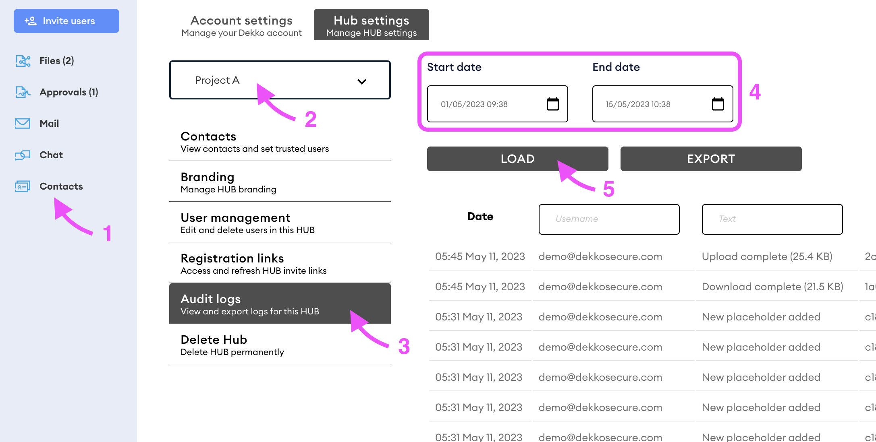Image resolution: width=876 pixels, height=442 pixels.
Task: Click the EXPORT button
Action: pos(711,159)
